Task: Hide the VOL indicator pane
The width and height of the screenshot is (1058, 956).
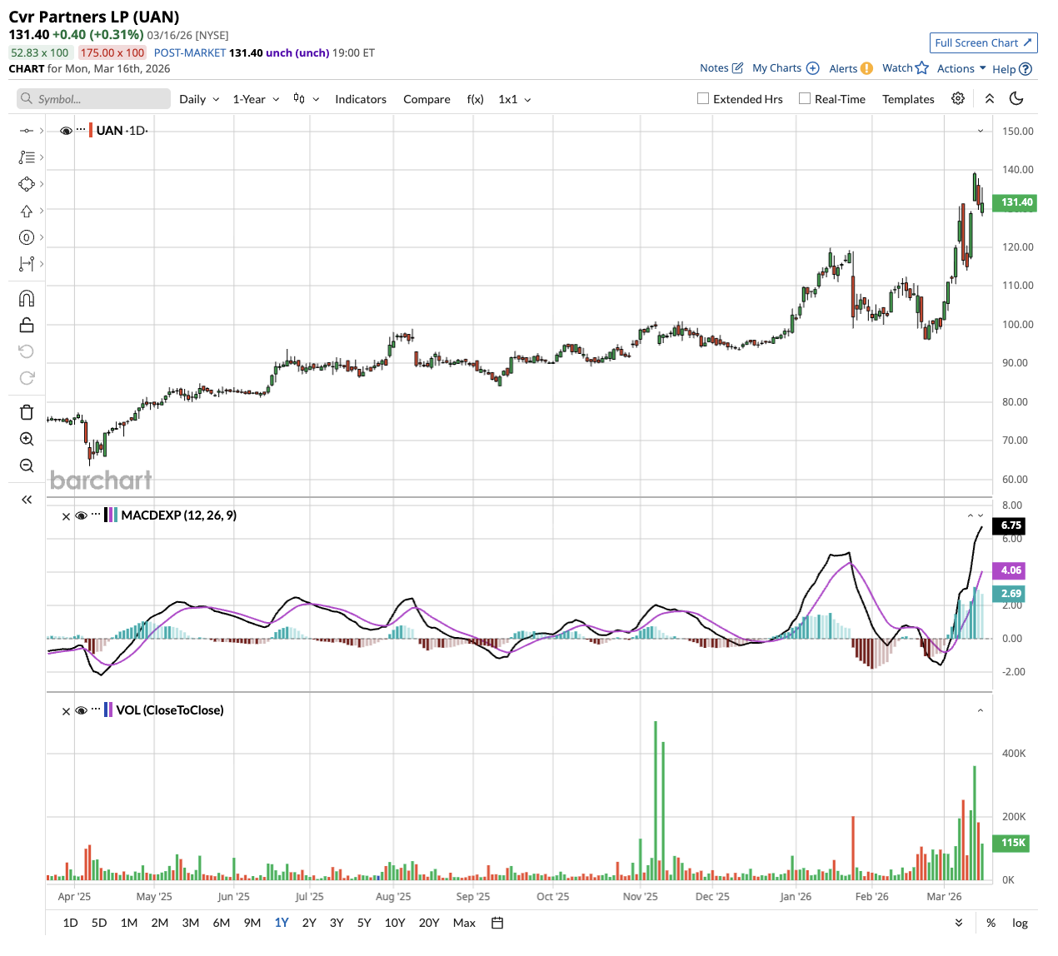Action: 82,710
